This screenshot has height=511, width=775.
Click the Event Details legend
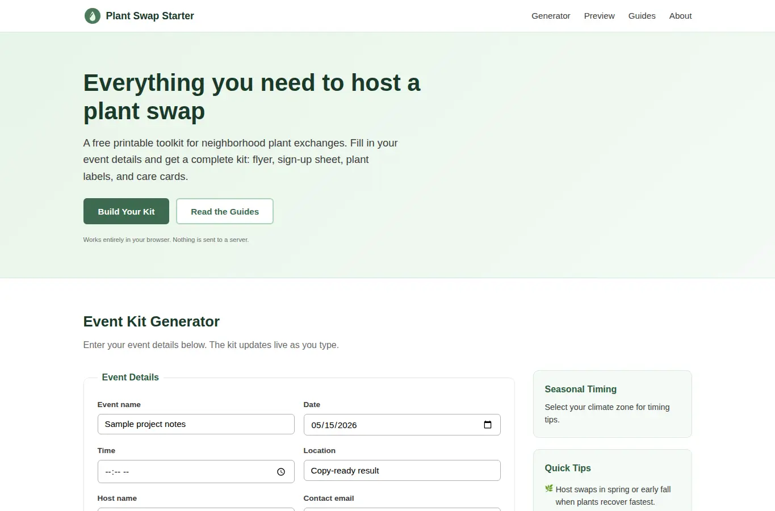pos(131,377)
